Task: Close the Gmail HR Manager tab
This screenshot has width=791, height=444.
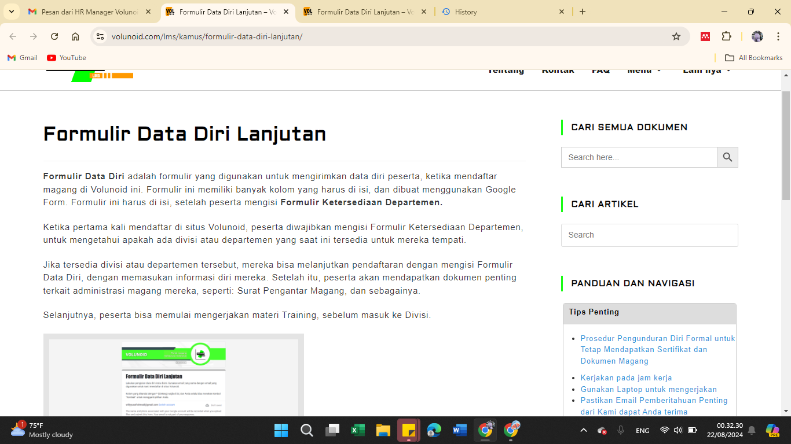Action: [x=148, y=12]
